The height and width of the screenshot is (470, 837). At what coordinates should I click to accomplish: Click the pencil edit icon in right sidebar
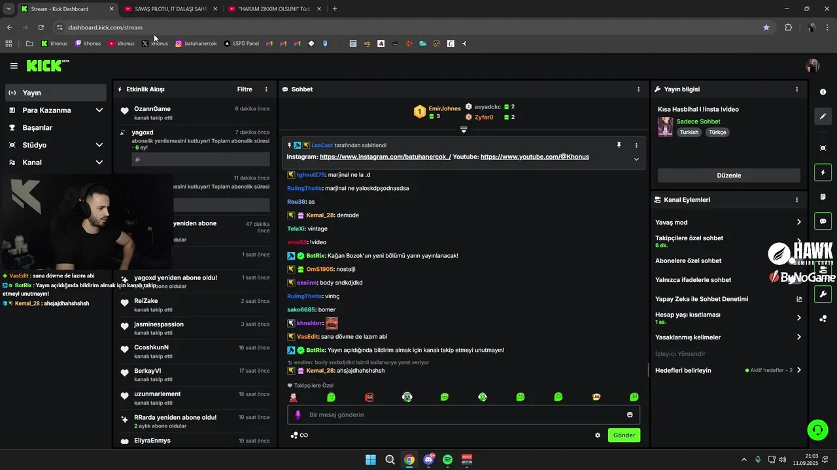pyautogui.click(x=823, y=116)
